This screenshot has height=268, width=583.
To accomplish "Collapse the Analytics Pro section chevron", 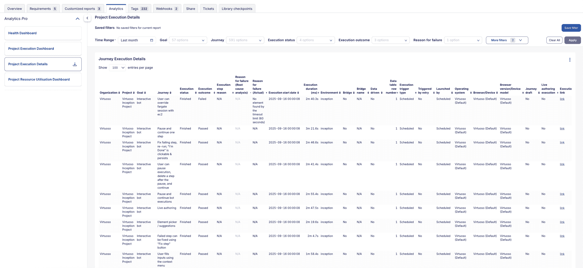I will tap(78, 19).
